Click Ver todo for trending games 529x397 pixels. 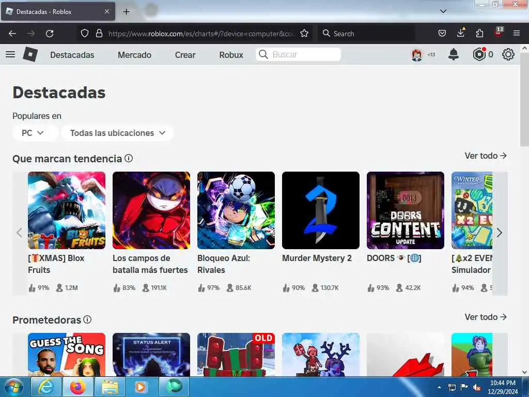coord(486,156)
